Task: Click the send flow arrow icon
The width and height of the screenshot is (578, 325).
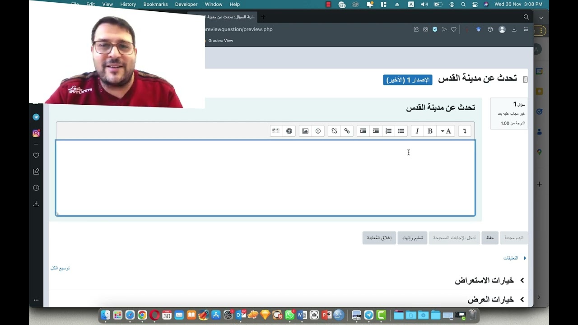Action: (x=444, y=29)
